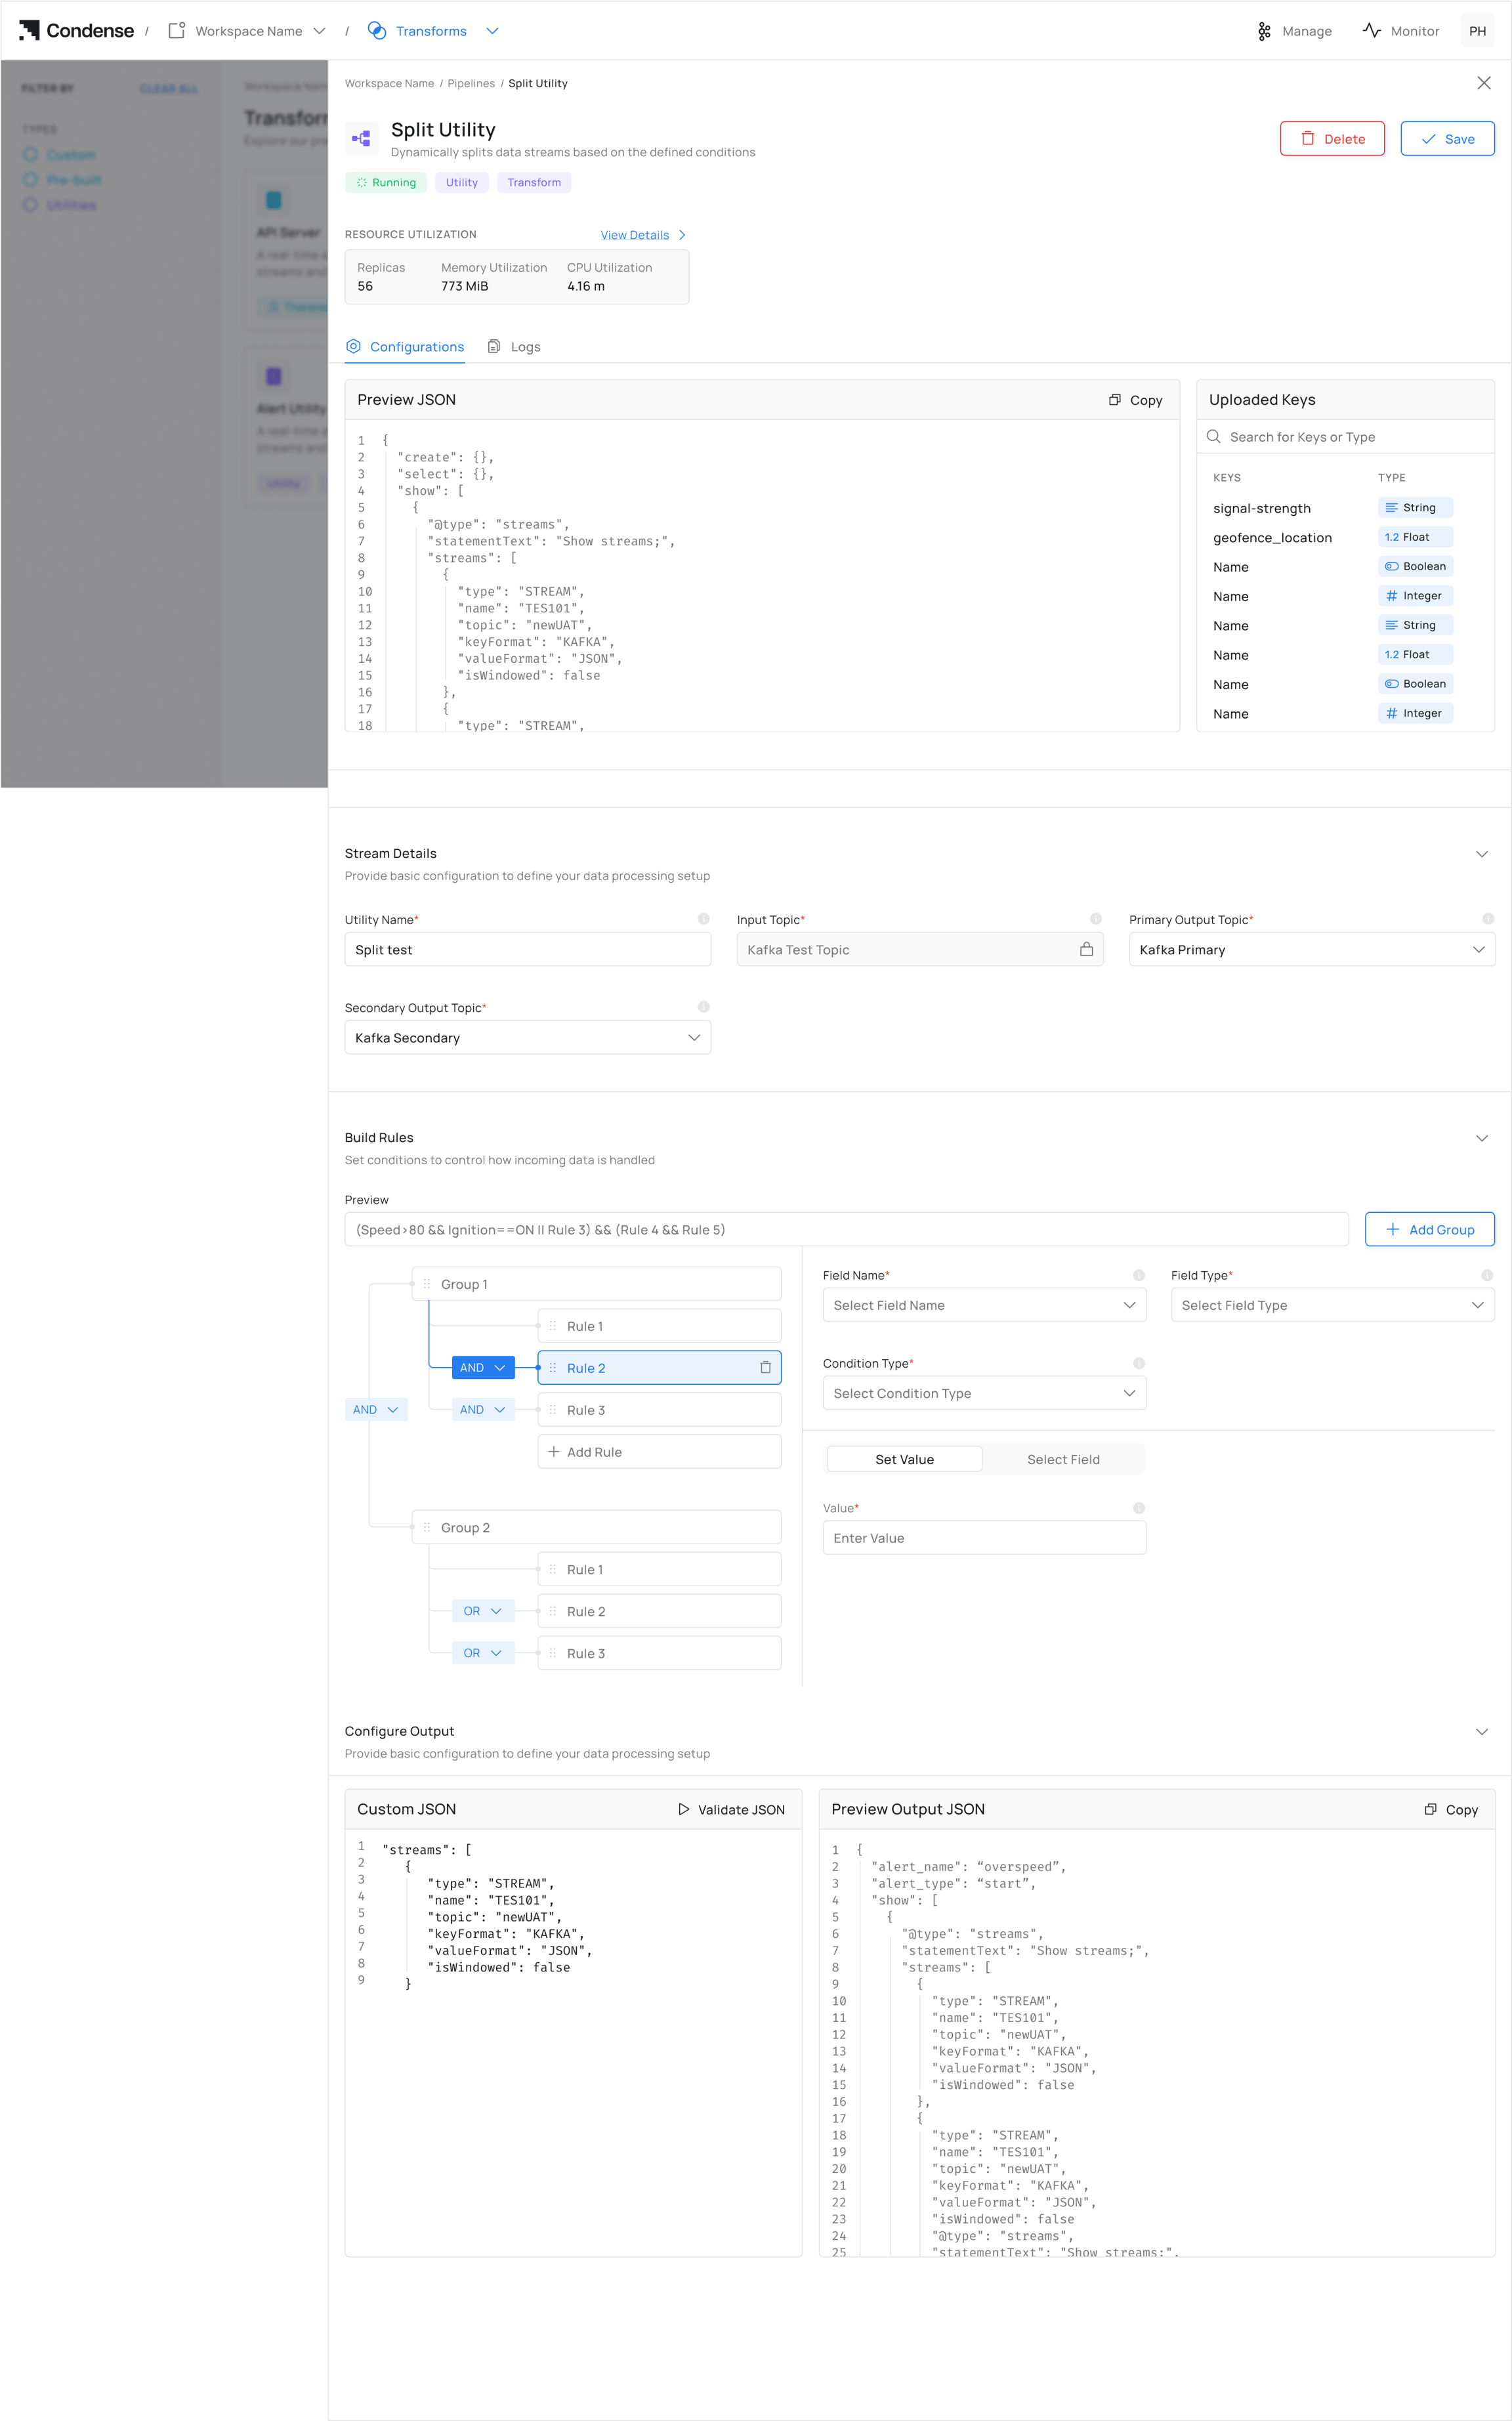Choose the Set Value toggle option
This screenshot has height=2421, width=1512.
[904, 1460]
